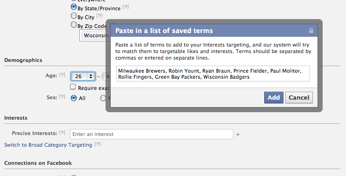Select the By City radio option

pos(74,16)
